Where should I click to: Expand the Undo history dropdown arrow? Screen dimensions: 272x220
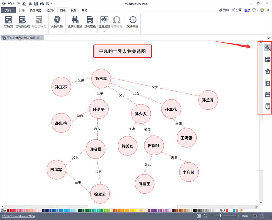[x=14, y=4]
